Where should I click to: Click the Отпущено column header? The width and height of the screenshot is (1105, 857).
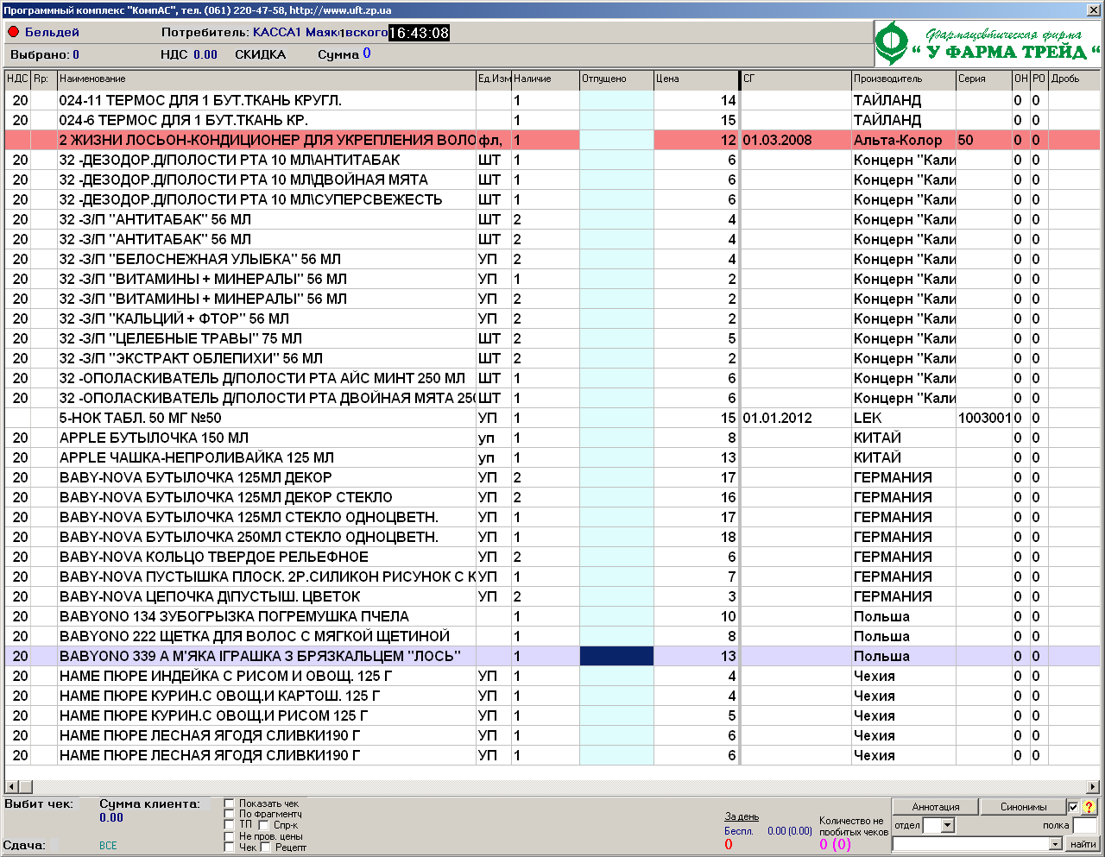(616, 79)
